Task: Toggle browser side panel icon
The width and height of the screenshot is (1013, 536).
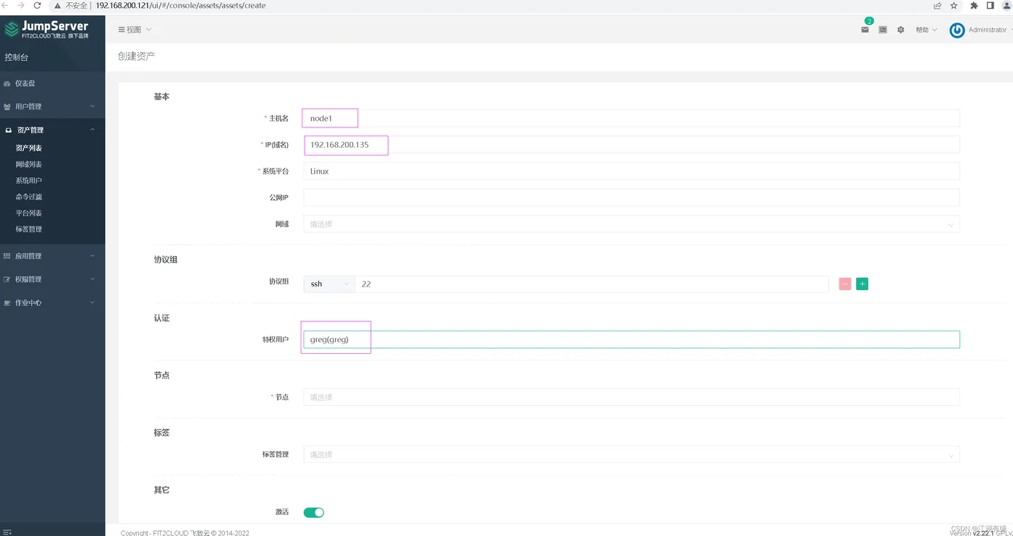Action: tap(991, 5)
